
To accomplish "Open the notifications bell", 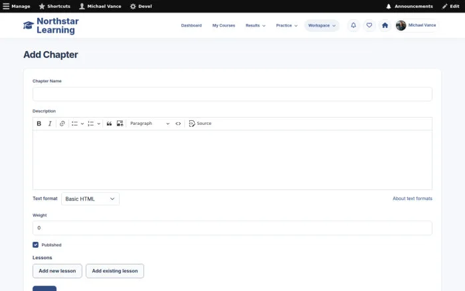I will click(353, 25).
